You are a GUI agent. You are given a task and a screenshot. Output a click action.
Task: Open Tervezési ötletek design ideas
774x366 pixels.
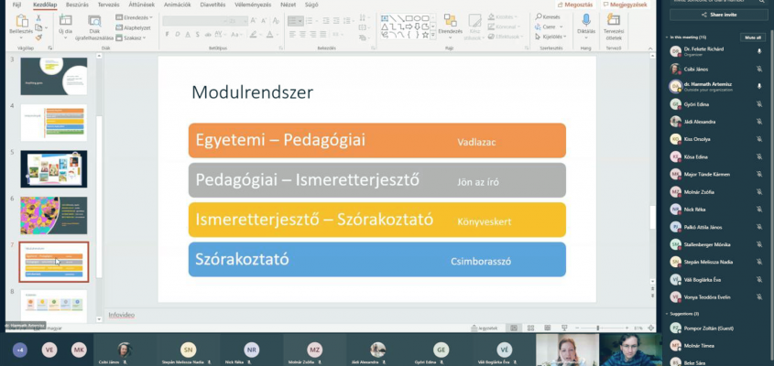tap(613, 23)
